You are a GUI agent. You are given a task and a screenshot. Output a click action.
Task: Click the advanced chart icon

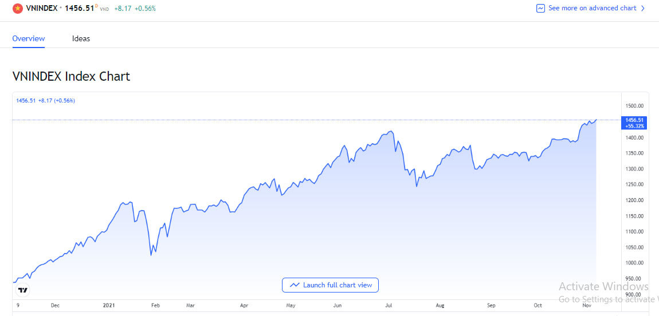coord(540,9)
